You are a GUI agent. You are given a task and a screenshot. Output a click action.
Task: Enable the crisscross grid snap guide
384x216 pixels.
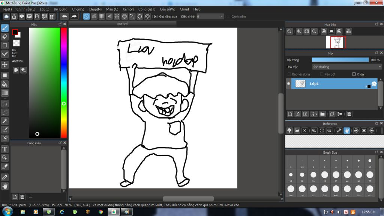click(x=102, y=16)
